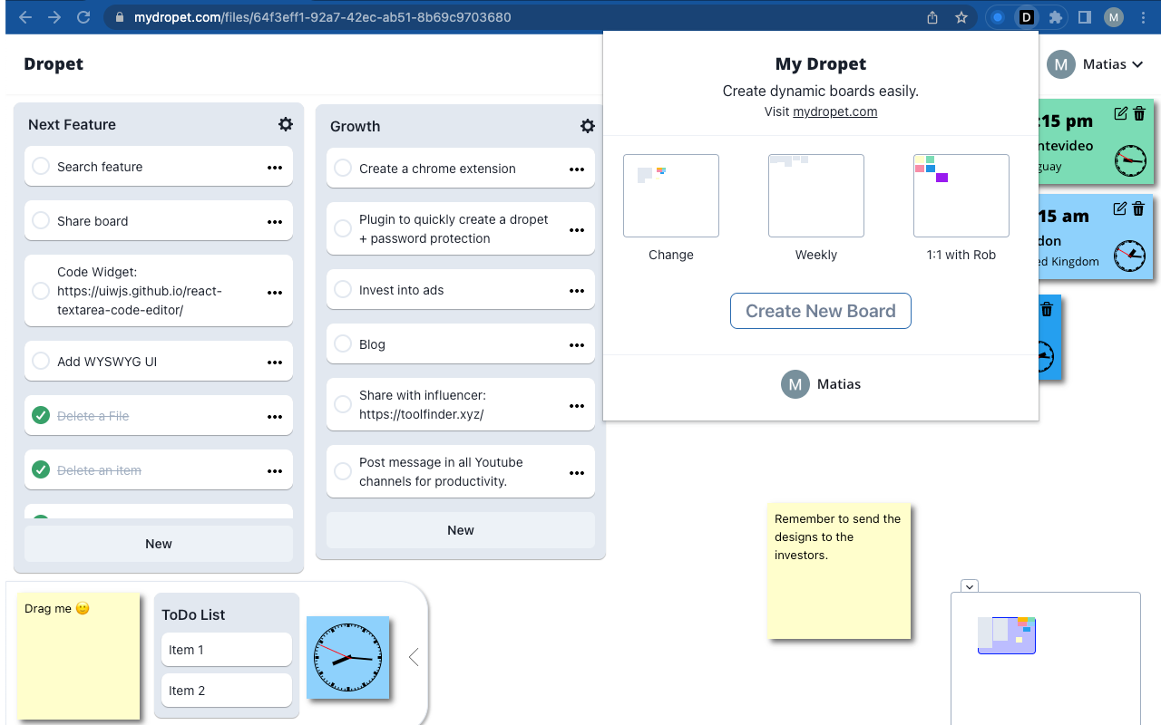Image resolution: width=1161 pixels, height=725 pixels.
Task: Click the minimap board preview
Action: pos(1007,635)
